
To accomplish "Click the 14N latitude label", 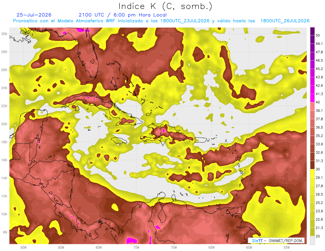I will coord(5,178).
